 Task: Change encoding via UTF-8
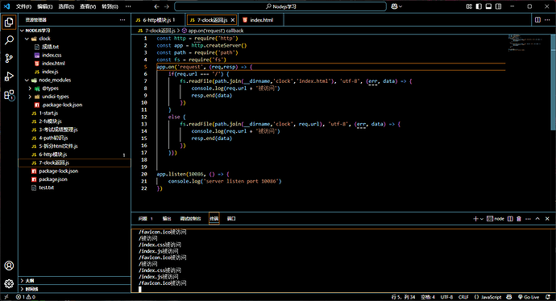pos(446,297)
